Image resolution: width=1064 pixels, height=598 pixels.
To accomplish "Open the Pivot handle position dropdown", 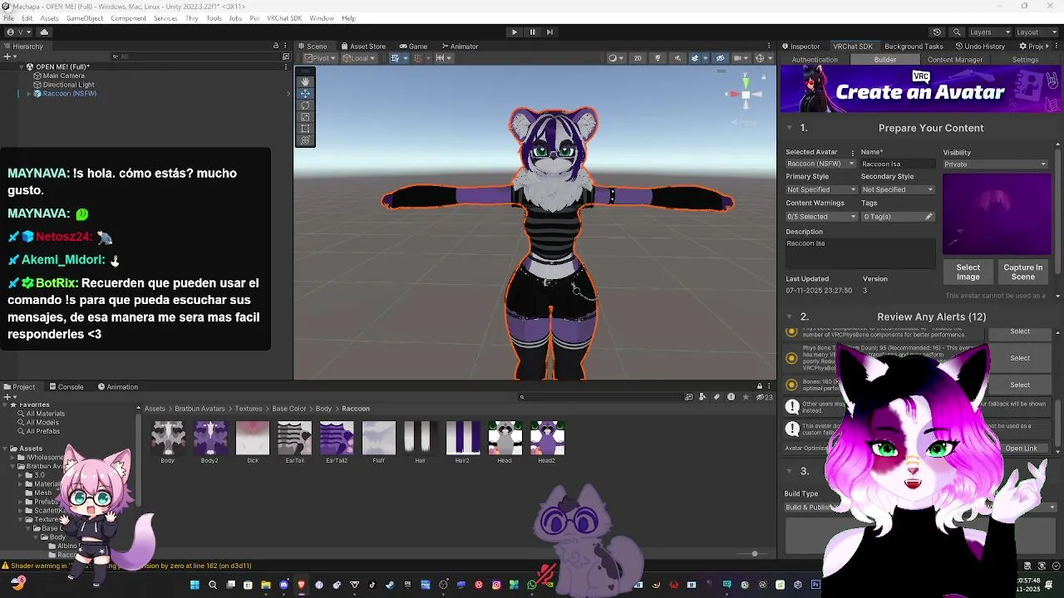I will click(319, 58).
